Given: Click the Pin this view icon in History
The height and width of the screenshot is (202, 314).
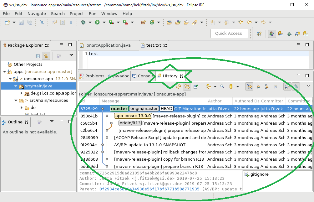Looking at the screenshot, I should (196, 87).
